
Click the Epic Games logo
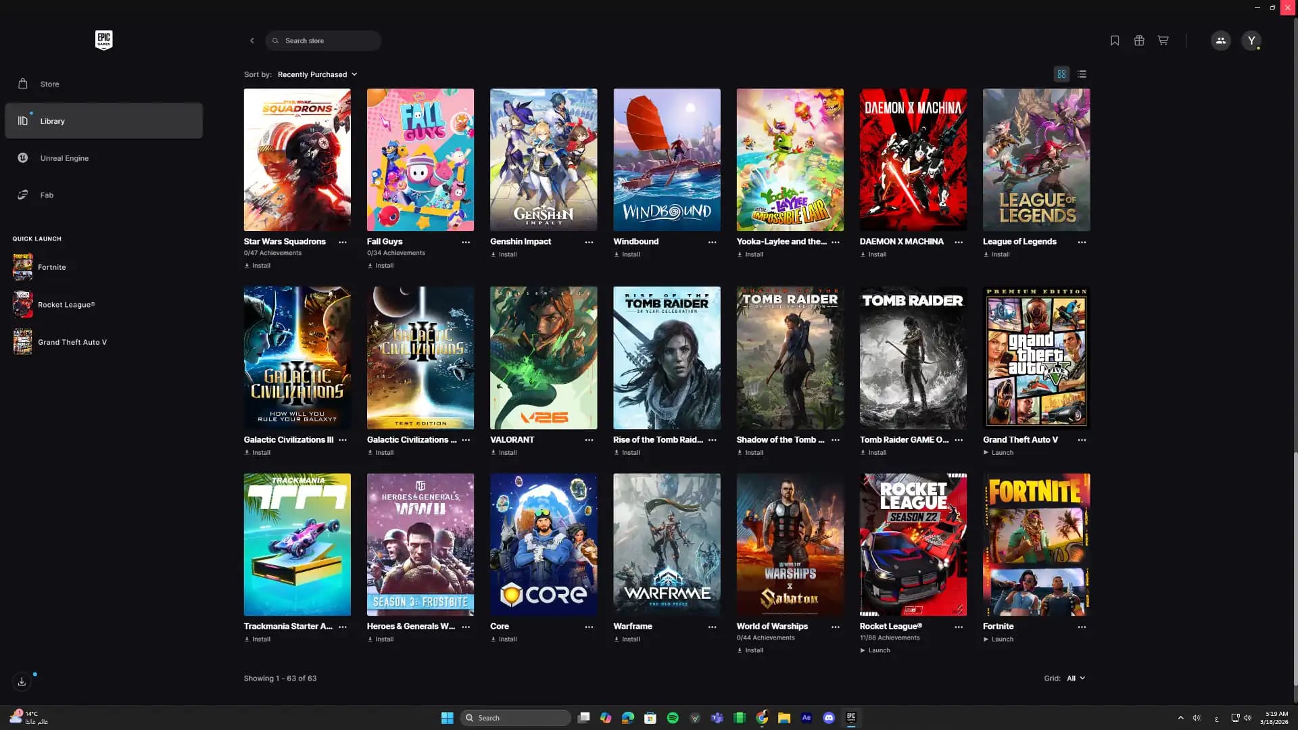[103, 40]
